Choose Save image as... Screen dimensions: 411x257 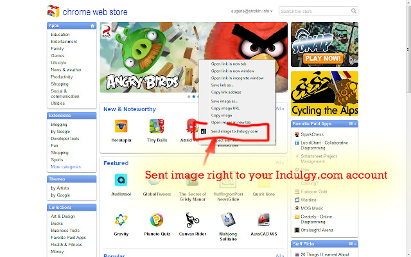click(224, 102)
